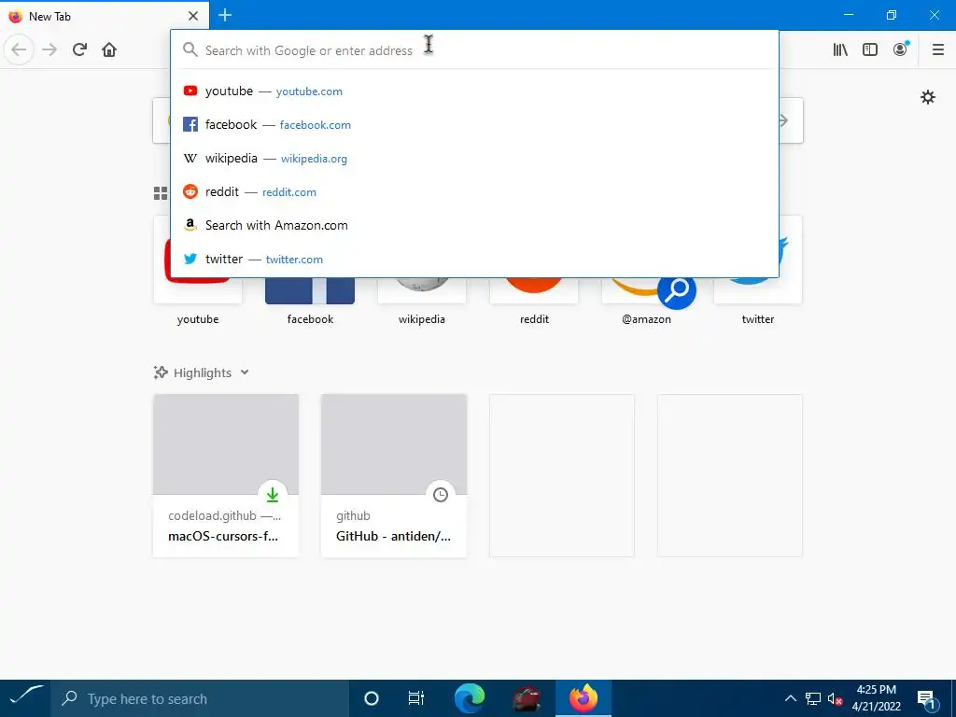This screenshot has height=717, width=956.
Task: Reload the current page
Action: pyautogui.click(x=80, y=49)
